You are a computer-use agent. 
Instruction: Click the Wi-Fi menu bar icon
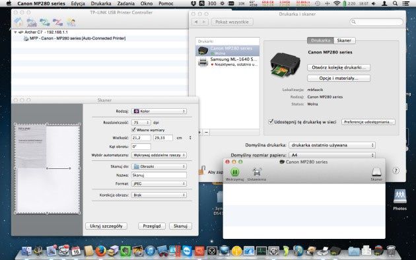337,3
